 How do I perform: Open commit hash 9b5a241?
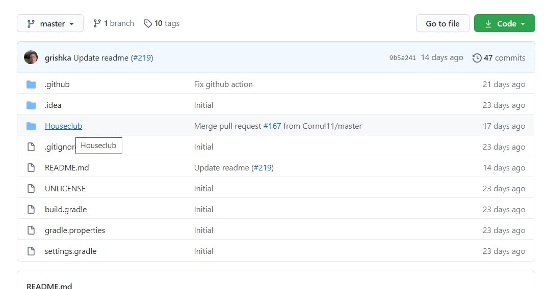[x=403, y=57]
